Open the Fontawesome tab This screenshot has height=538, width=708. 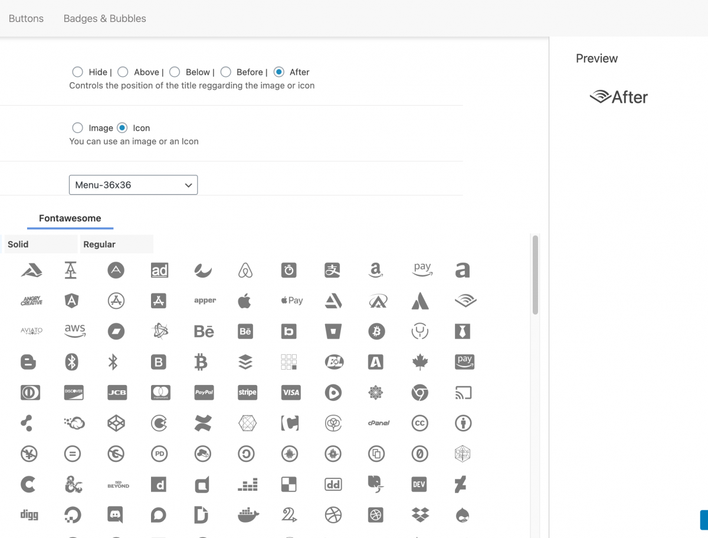point(70,219)
